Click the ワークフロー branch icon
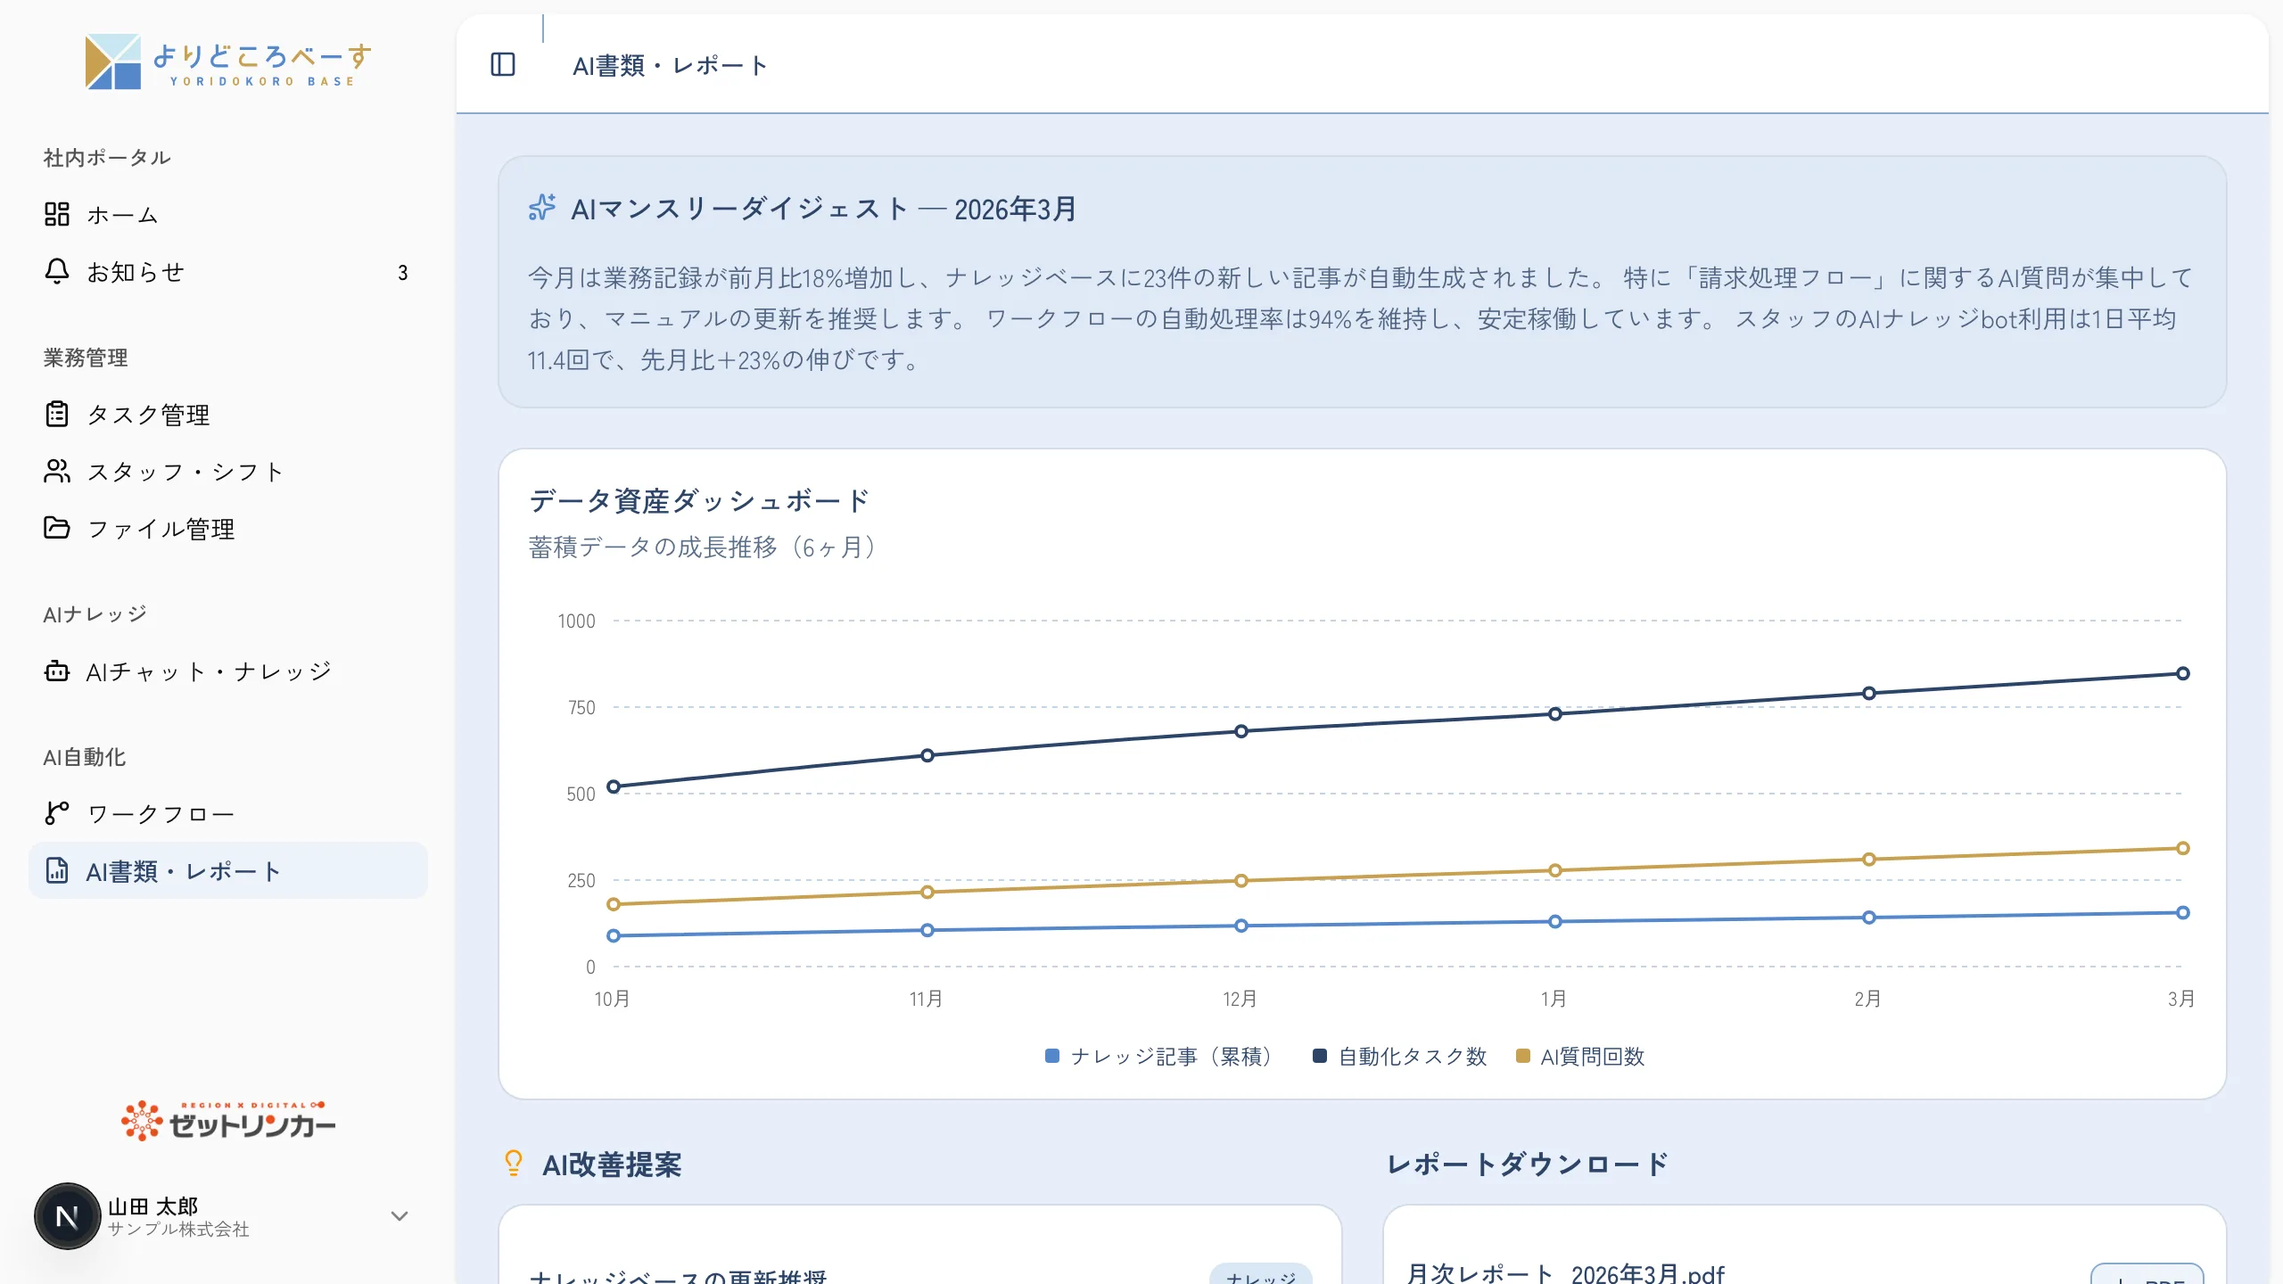Image resolution: width=2283 pixels, height=1284 pixels. click(x=57, y=813)
